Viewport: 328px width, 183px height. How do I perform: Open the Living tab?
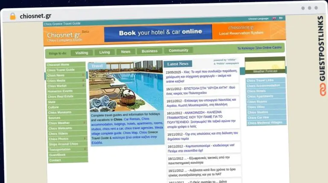(105, 52)
